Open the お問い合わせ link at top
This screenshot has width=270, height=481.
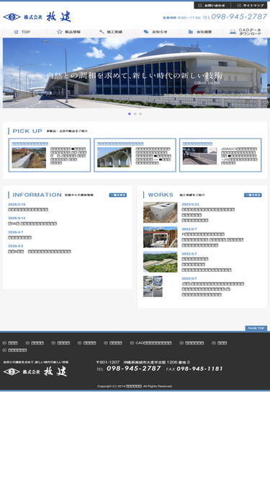coord(212,5)
